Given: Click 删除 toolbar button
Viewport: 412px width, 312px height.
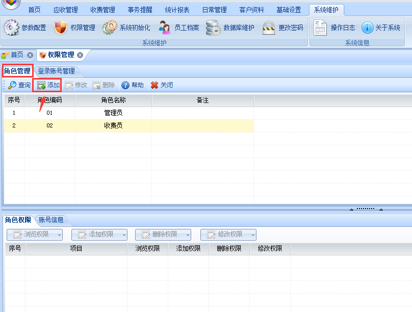Looking at the screenshot, I should 104,85.
